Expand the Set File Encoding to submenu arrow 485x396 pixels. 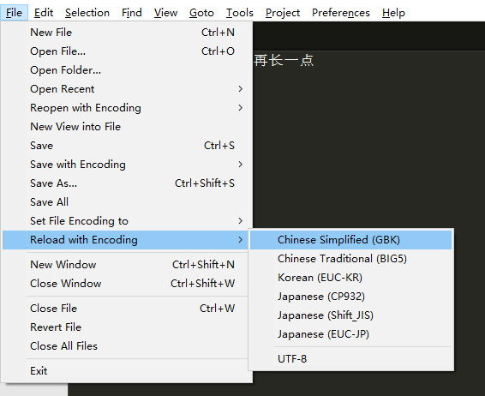pyautogui.click(x=240, y=221)
